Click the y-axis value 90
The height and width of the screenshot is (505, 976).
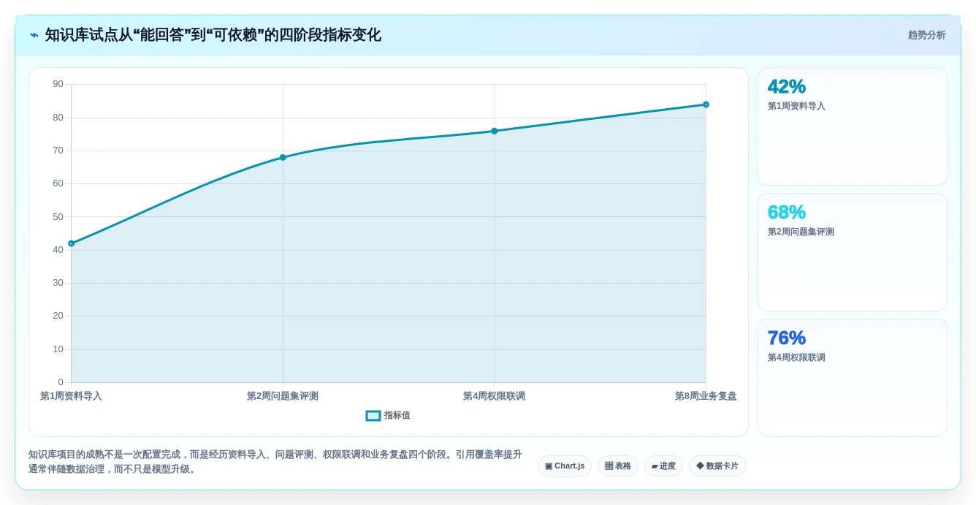tap(58, 84)
